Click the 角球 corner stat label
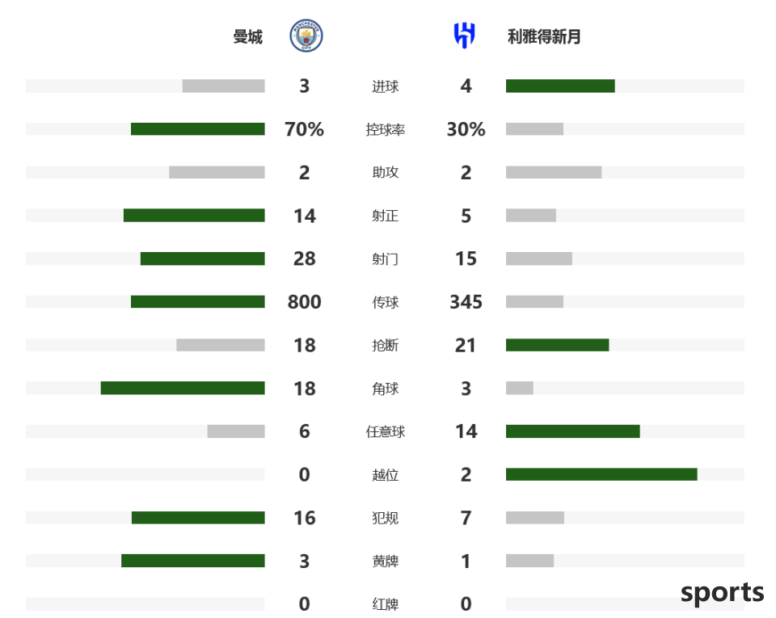Screen dimensions: 776x618 (385, 389)
